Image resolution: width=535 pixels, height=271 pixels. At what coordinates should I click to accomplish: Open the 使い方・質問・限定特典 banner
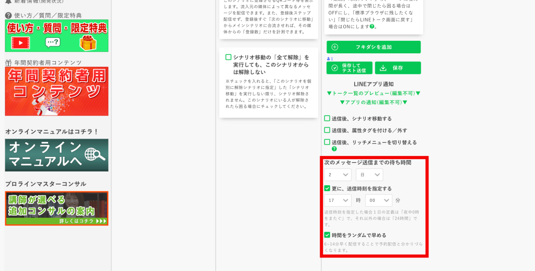pos(56,36)
